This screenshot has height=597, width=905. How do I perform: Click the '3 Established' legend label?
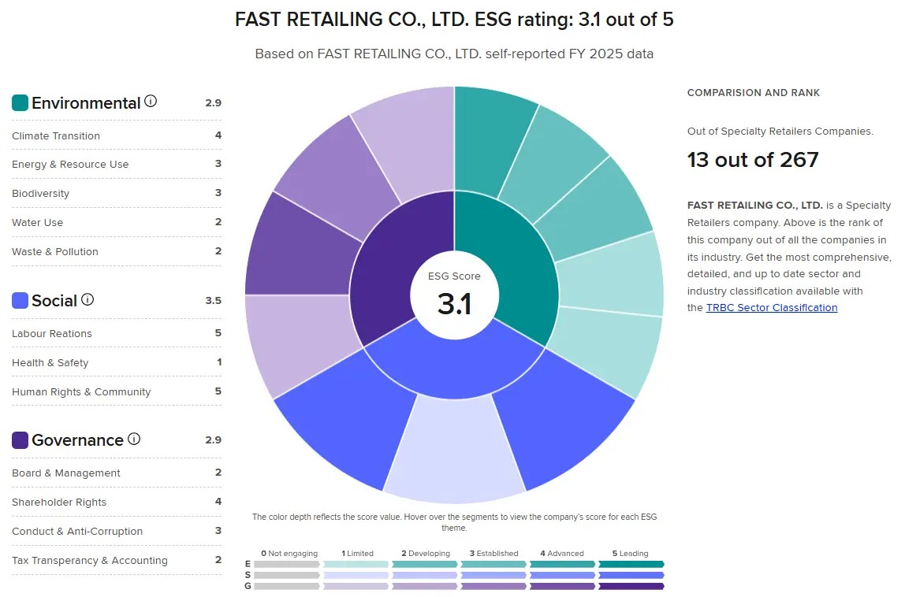(493, 553)
